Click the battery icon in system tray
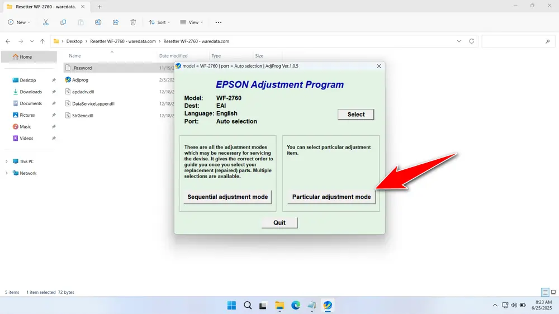 (523, 305)
